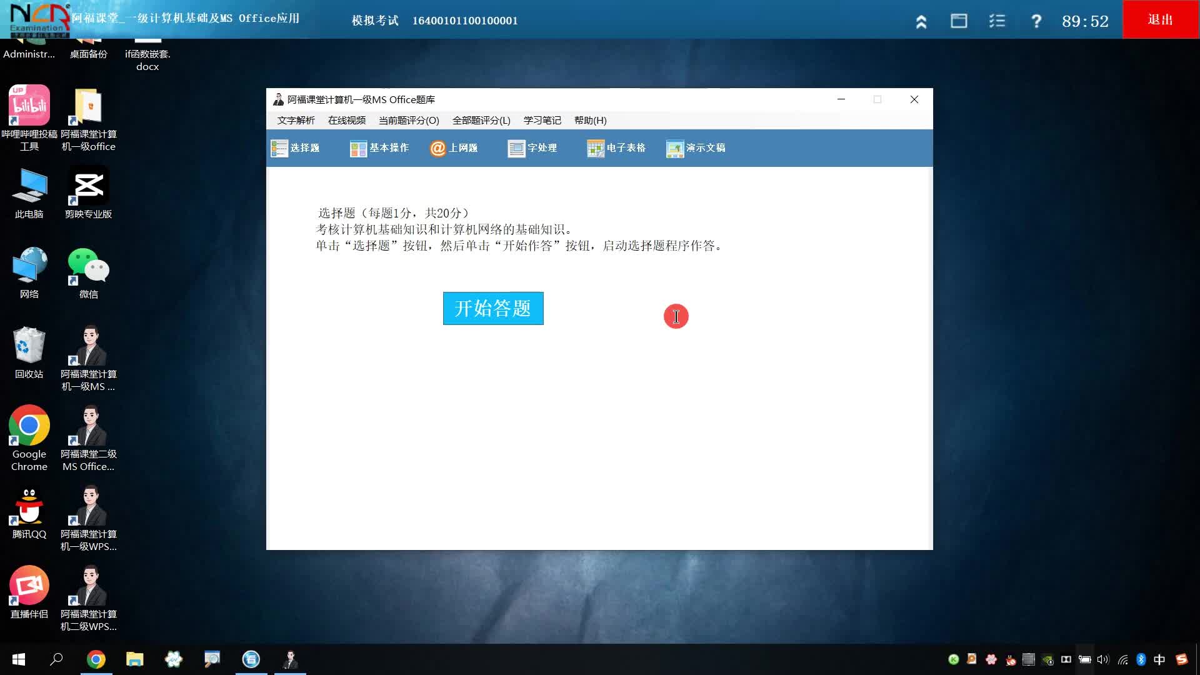1200x675 pixels.
Task: Click the 中 input method indicator in the tray
Action: pyautogui.click(x=1159, y=659)
